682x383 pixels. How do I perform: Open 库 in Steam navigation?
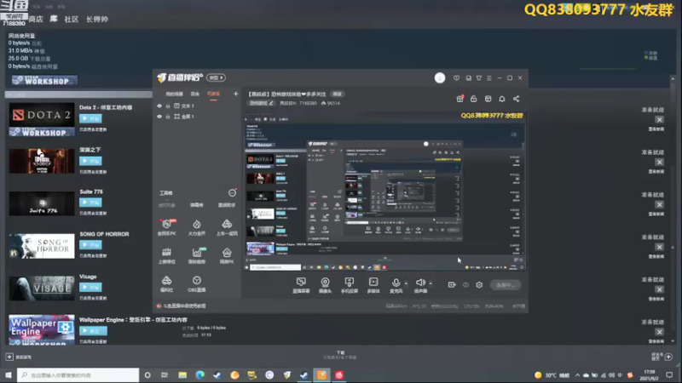(x=54, y=19)
